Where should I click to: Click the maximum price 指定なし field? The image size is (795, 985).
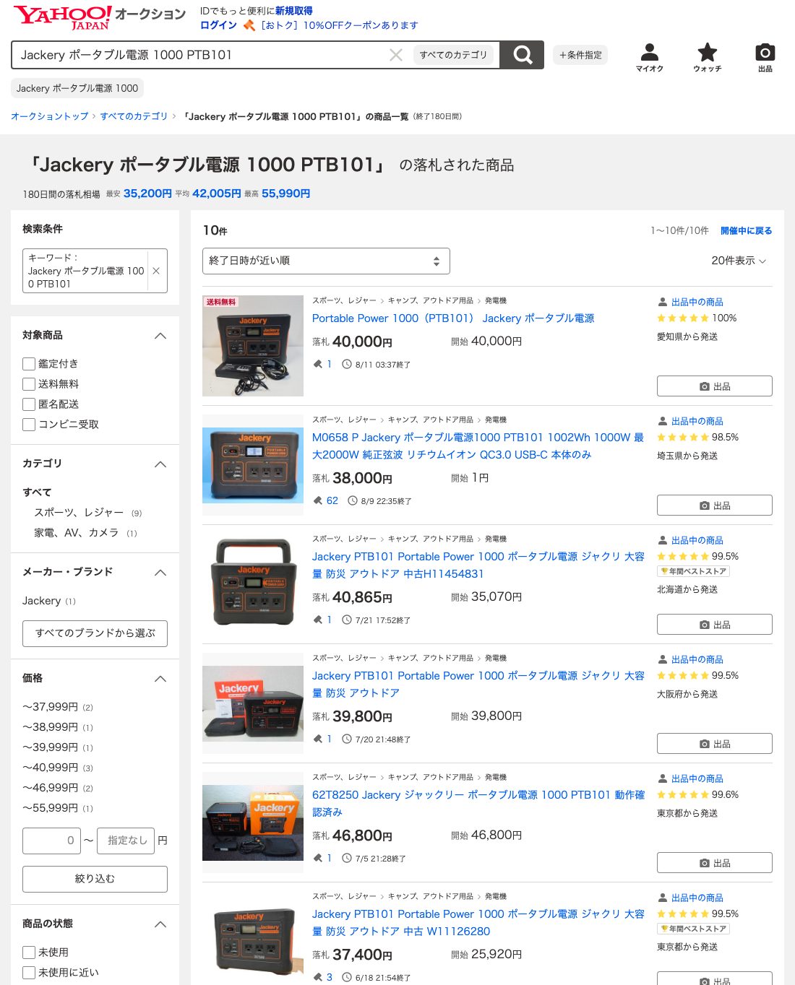point(126,841)
